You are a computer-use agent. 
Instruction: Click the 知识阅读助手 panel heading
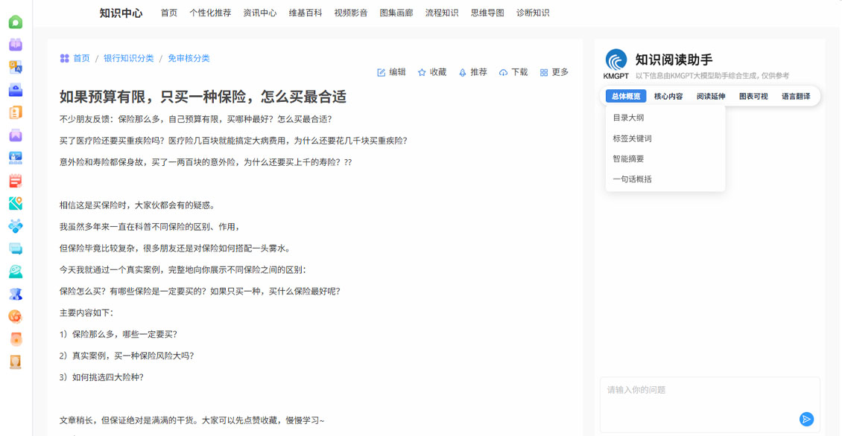[674, 60]
